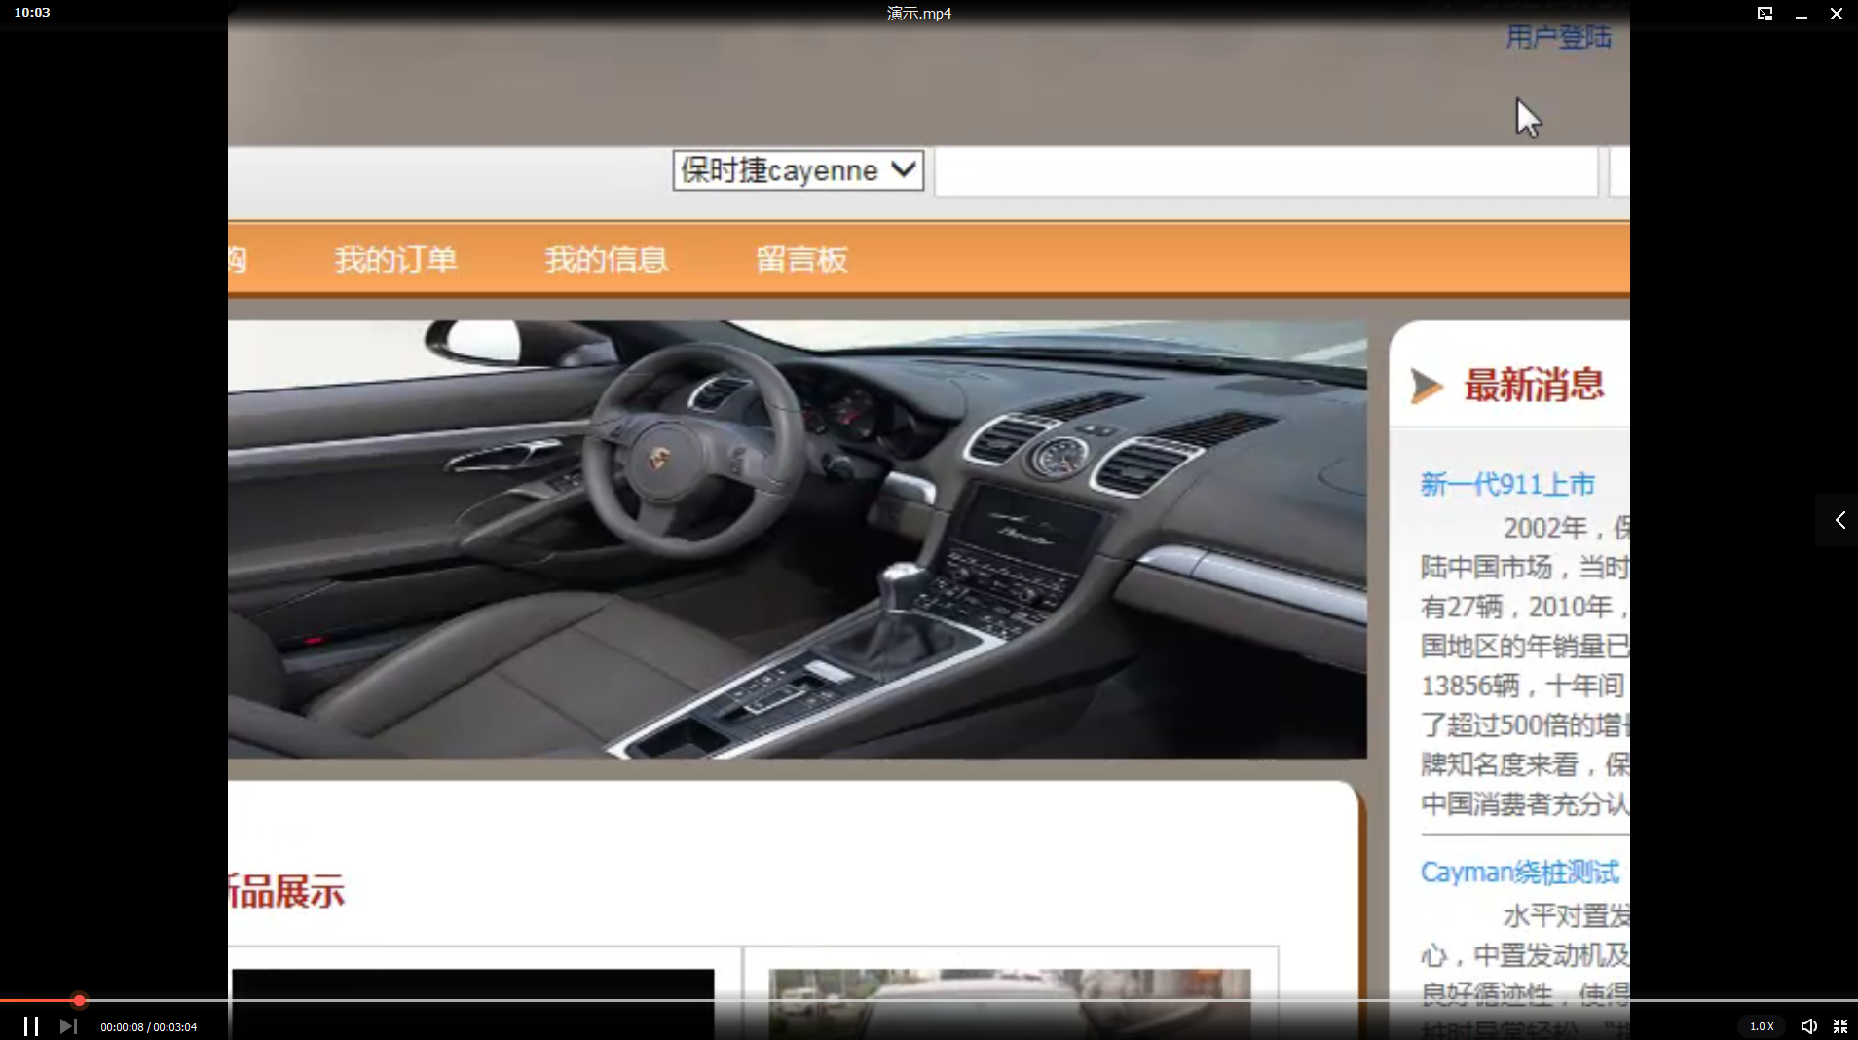Exit fullscreen mode
The width and height of the screenshot is (1858, 1040).
[x=1840, y=1025]
